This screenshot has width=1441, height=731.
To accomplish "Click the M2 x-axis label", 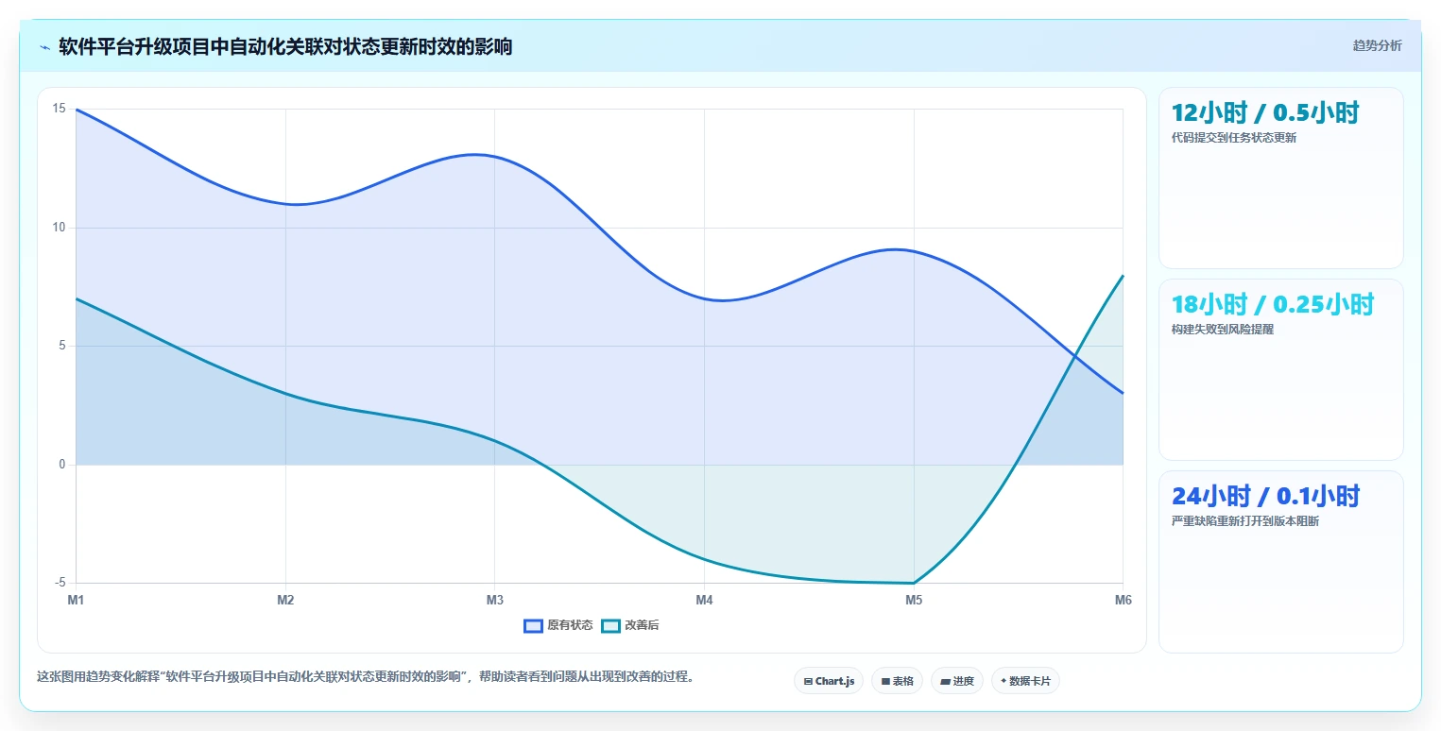I will click(285, 600).
